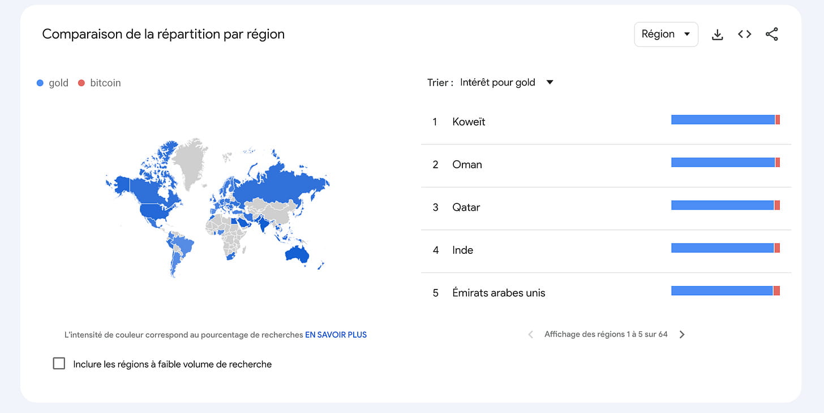
Task: Click the Koweït gold interest bar
Action: click(x=722, y=120)
